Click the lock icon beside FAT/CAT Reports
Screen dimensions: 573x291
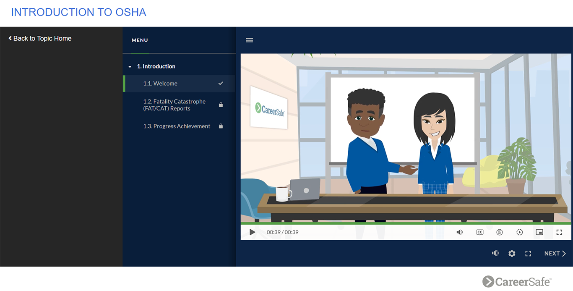point(221,105)
